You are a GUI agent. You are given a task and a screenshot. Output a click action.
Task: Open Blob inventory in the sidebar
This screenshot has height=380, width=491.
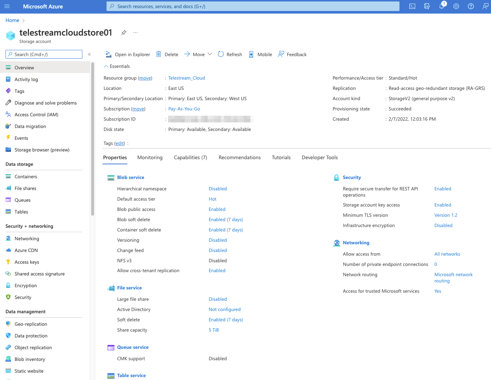pos(45,359)
